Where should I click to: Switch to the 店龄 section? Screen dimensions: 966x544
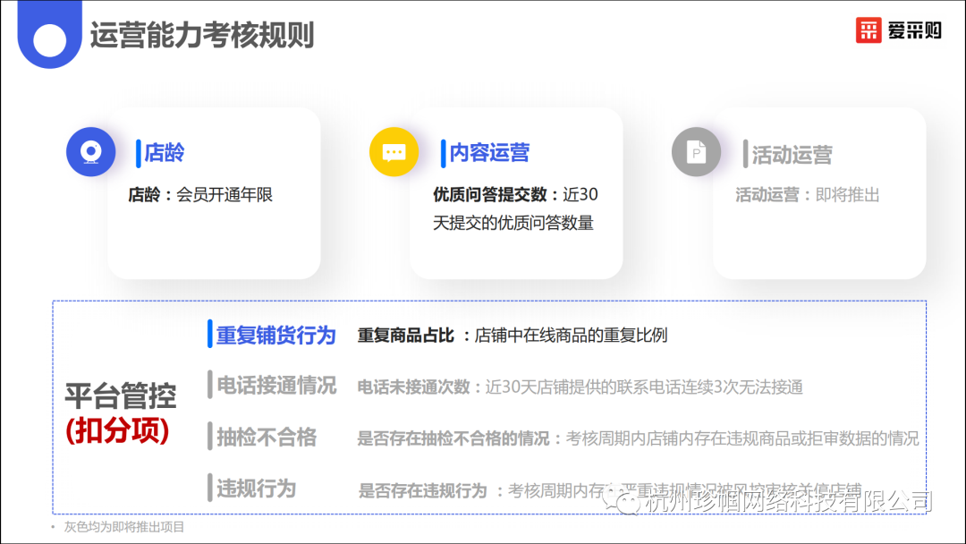(165, 153)
